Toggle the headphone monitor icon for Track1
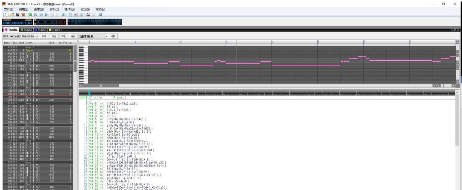 point(73,36)
